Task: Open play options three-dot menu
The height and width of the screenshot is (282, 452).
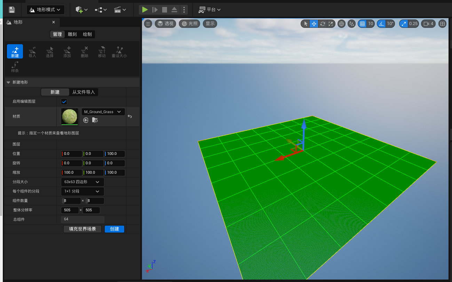Action: [x=184, y=10]
